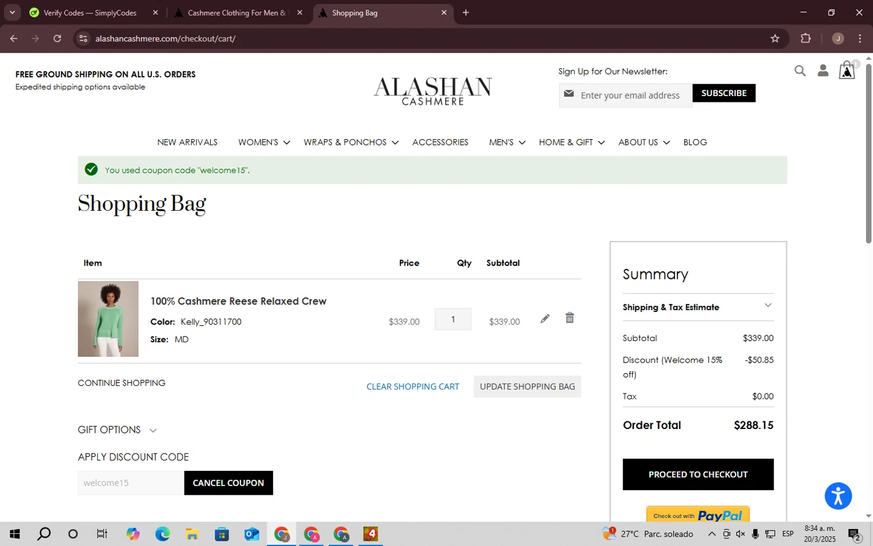The image size is (873, 546).
Task: Go back using the browser back arrow
Action: (14, 38)
